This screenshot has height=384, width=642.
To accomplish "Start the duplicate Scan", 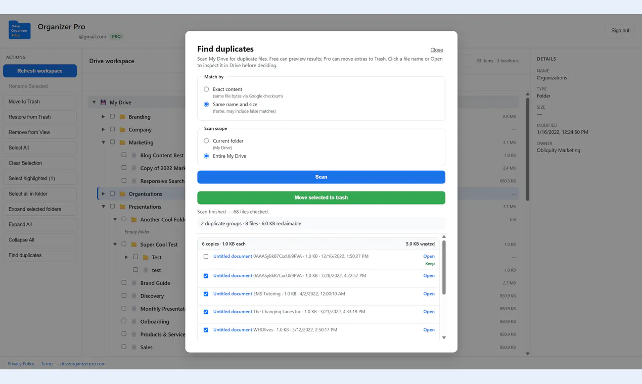I will tap(321, 177).
